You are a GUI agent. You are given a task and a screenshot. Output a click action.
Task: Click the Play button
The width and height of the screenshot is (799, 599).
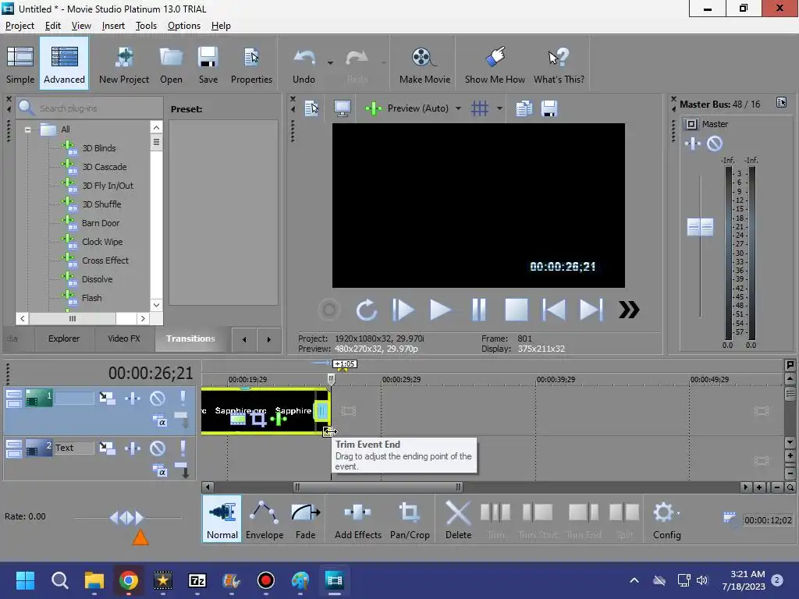click(440, 310)
